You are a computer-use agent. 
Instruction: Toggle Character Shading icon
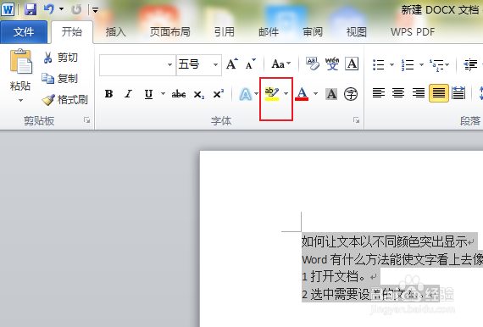tap(331, 94)
